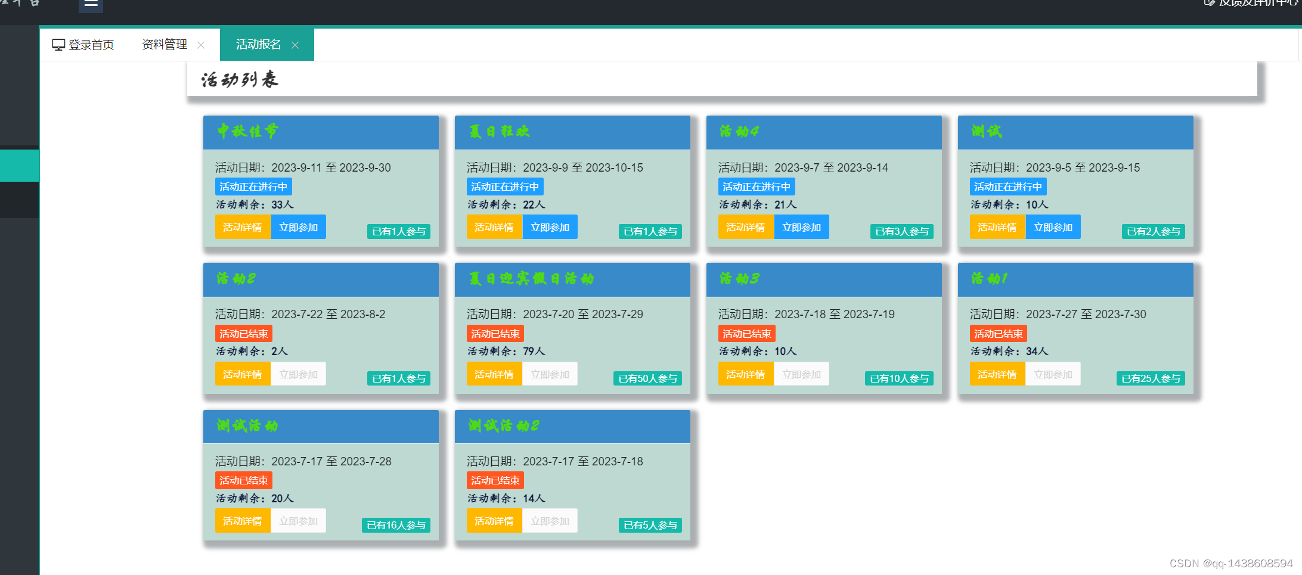Viewport: 1302px width, 575px height.
Task: Click disabled 立即参加 for 活动3
Action: point(802,374)
